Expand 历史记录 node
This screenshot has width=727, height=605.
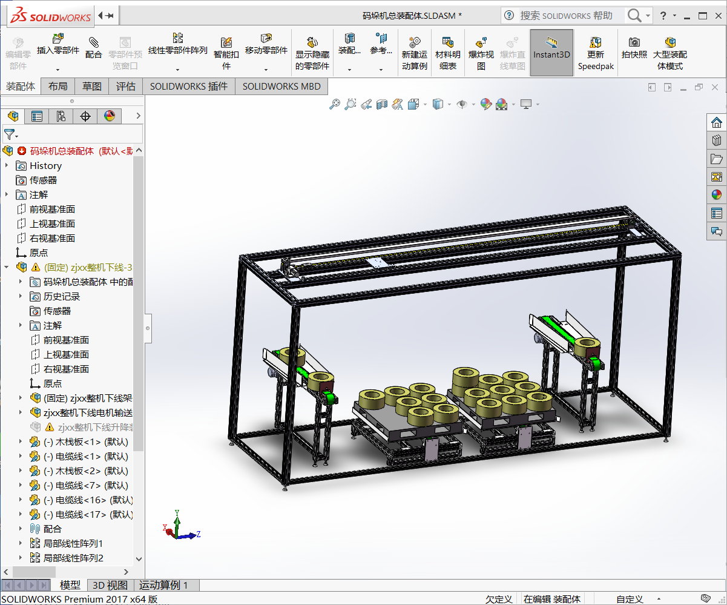point(21,296)
